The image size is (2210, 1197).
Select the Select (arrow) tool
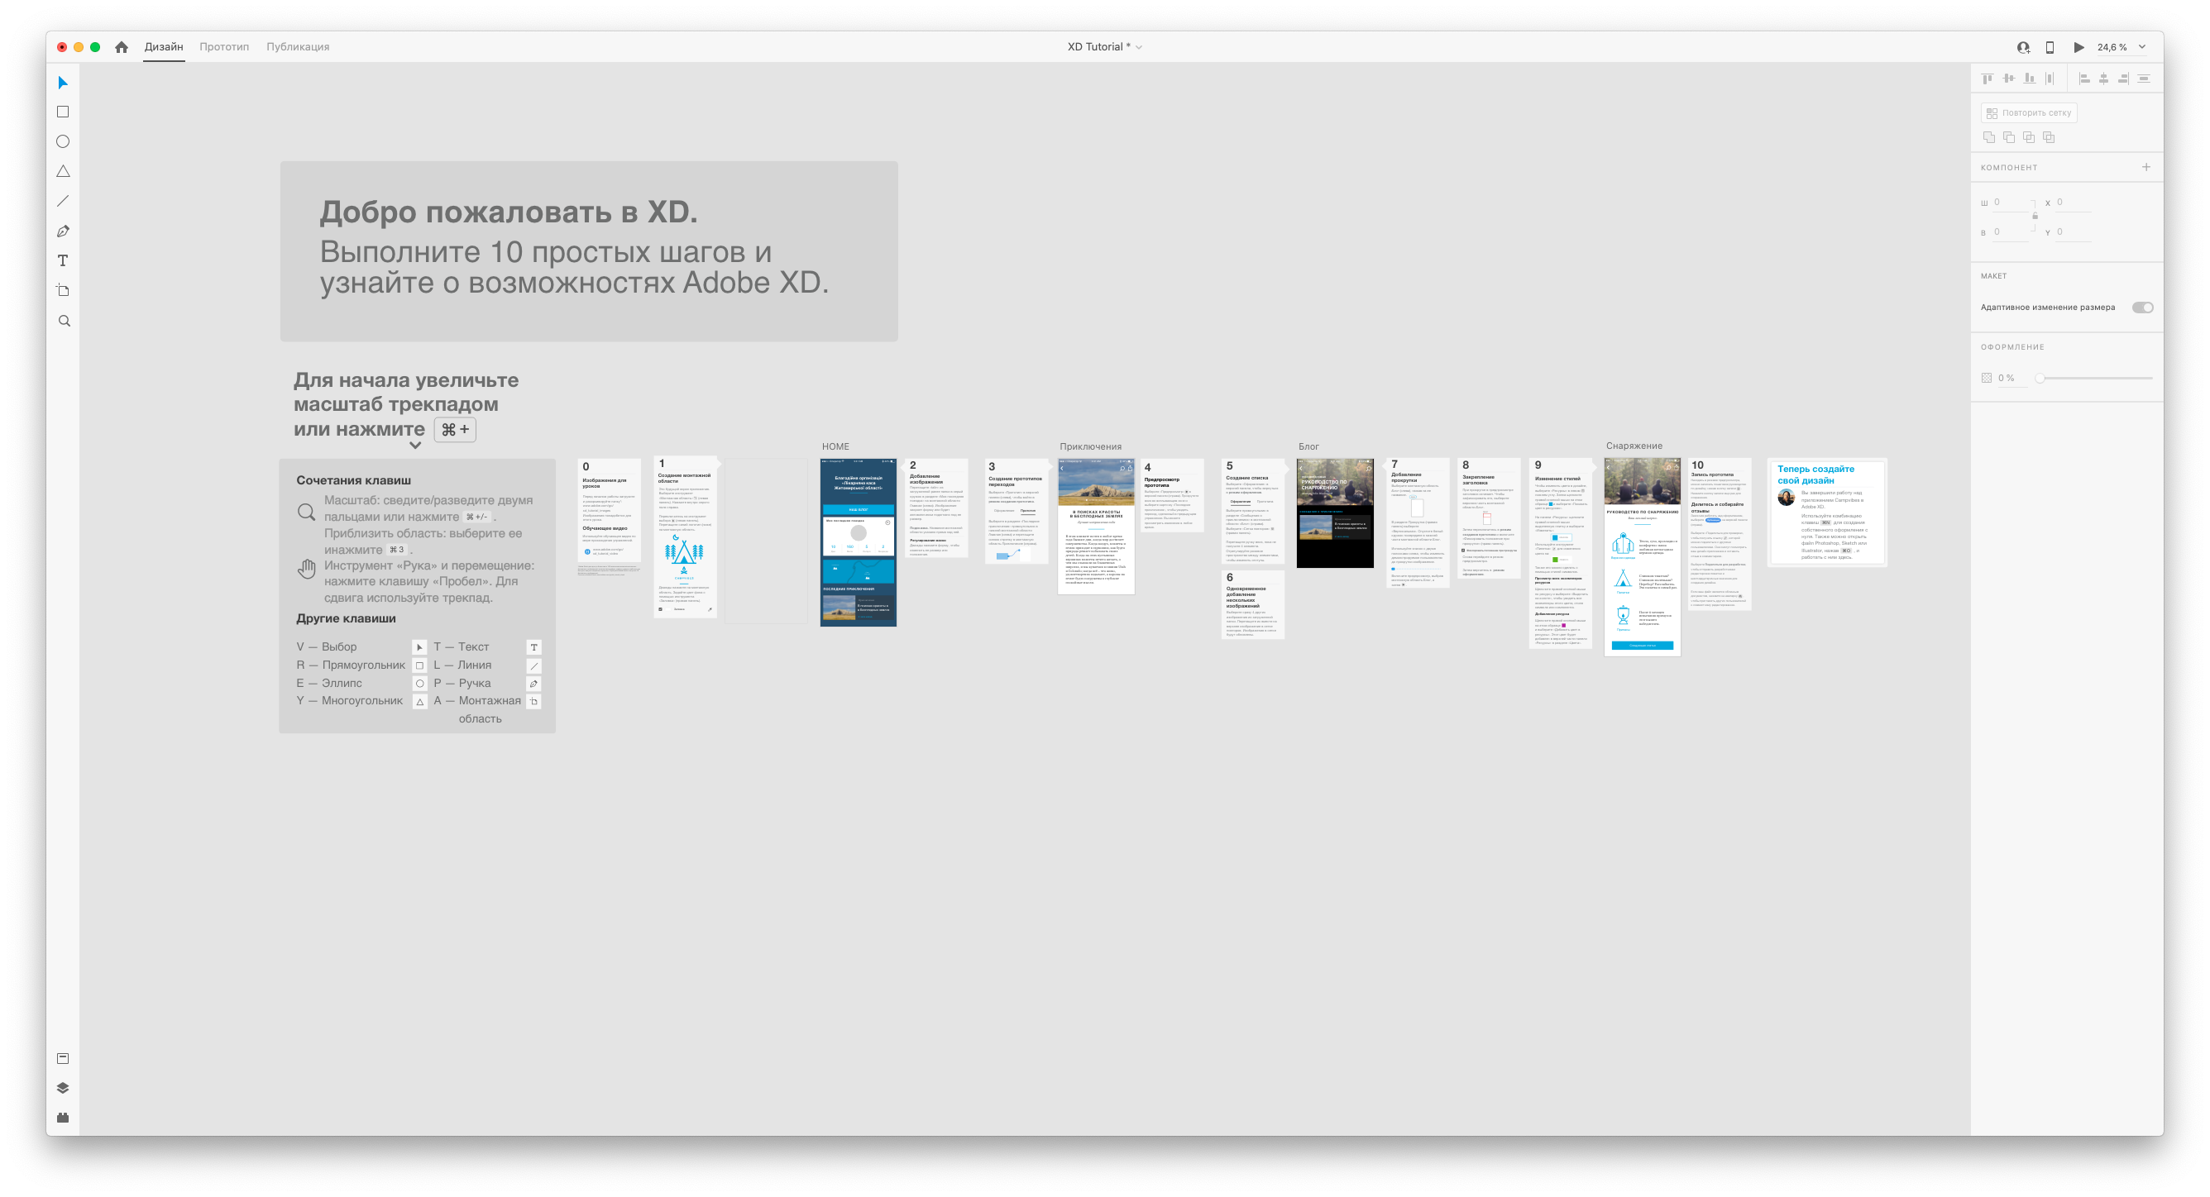(x=63, y=83)
